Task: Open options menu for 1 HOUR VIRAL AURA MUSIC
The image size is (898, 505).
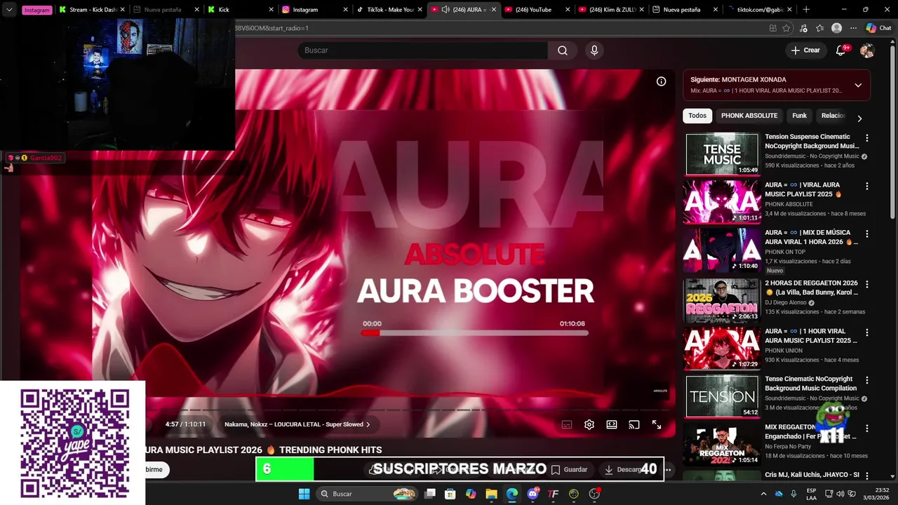Action: [x=867, y=332]
